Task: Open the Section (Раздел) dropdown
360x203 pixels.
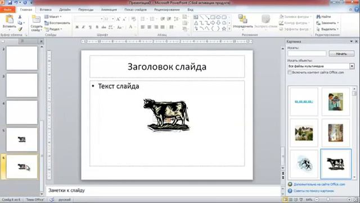Action: click(x=53, y=29)
